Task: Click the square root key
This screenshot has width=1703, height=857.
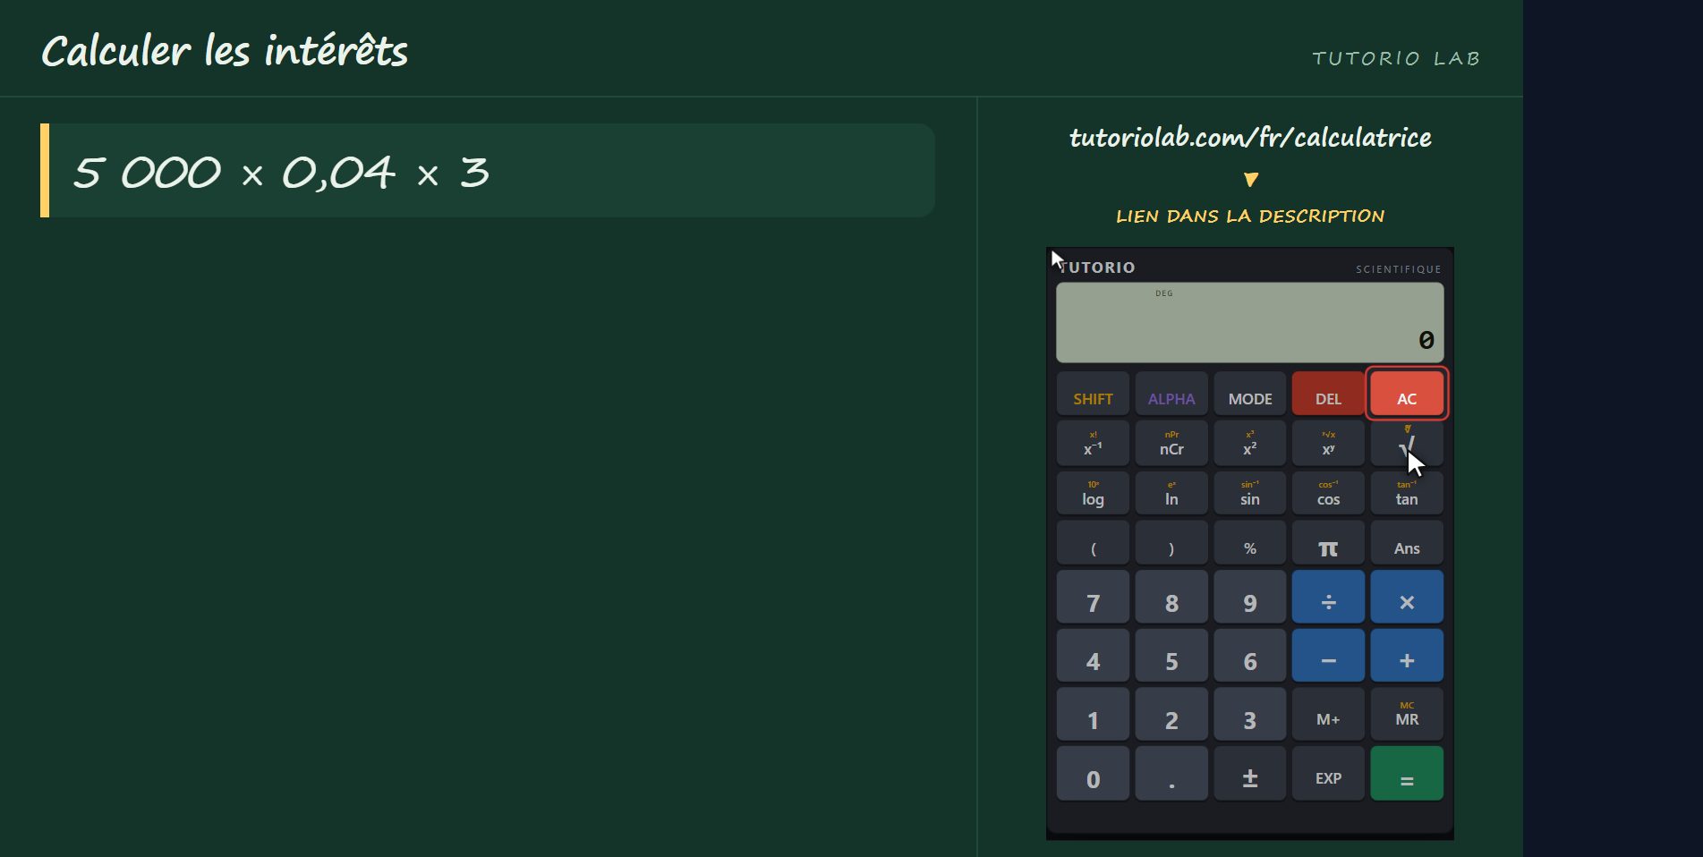Action: pyautogui.click(x=1407, y=444)
